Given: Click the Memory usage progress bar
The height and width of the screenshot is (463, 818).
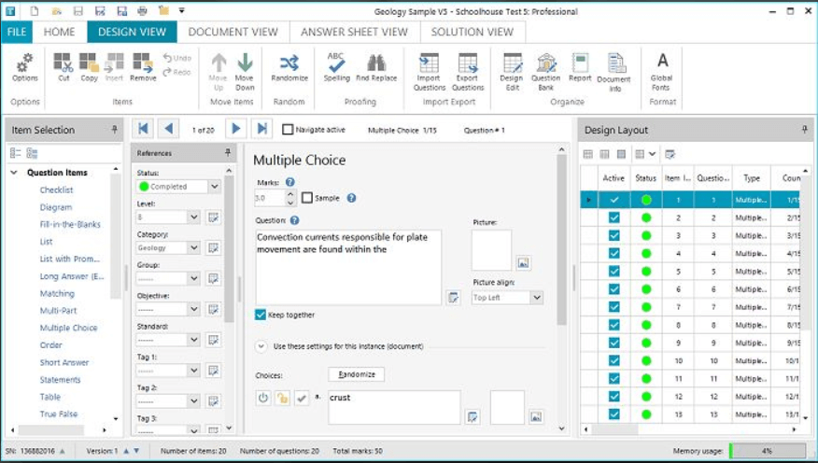Looking at the screenshot, I should coord(768,451).
